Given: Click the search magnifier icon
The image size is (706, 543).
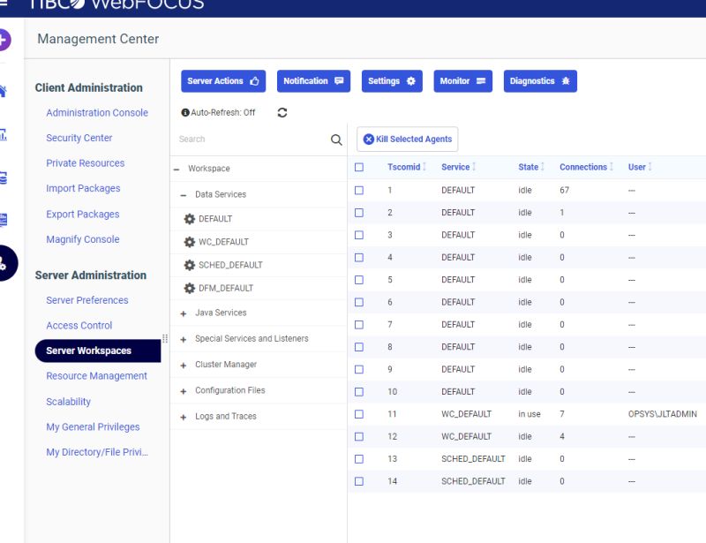Looking at the screenshot, I should (x=335, y=139).
